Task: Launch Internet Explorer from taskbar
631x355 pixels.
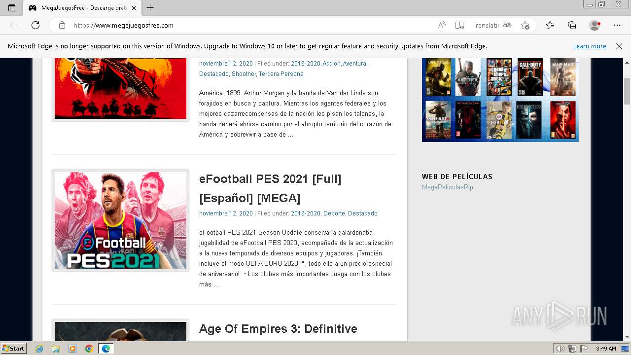Action: pyautogui.click(x=39, y=349)
